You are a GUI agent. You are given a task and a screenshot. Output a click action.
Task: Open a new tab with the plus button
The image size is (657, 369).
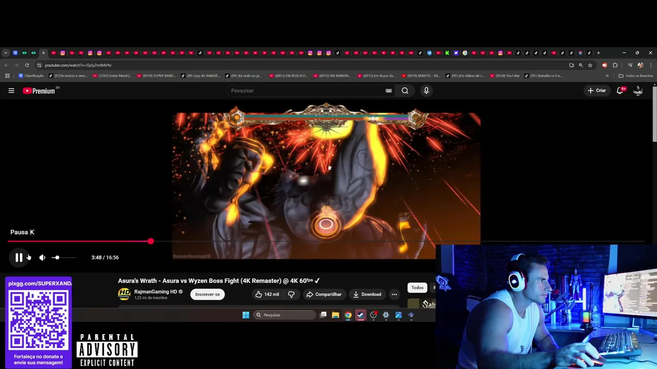(x=598, y=53)
